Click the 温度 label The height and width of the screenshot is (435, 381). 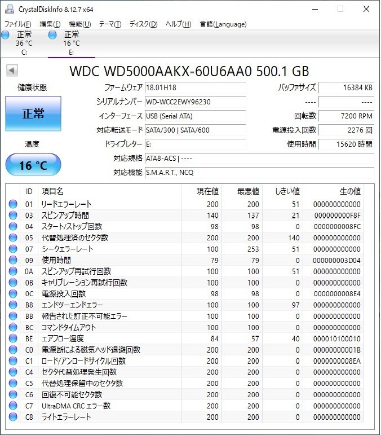pyautogui.click(x=32, y=144)
